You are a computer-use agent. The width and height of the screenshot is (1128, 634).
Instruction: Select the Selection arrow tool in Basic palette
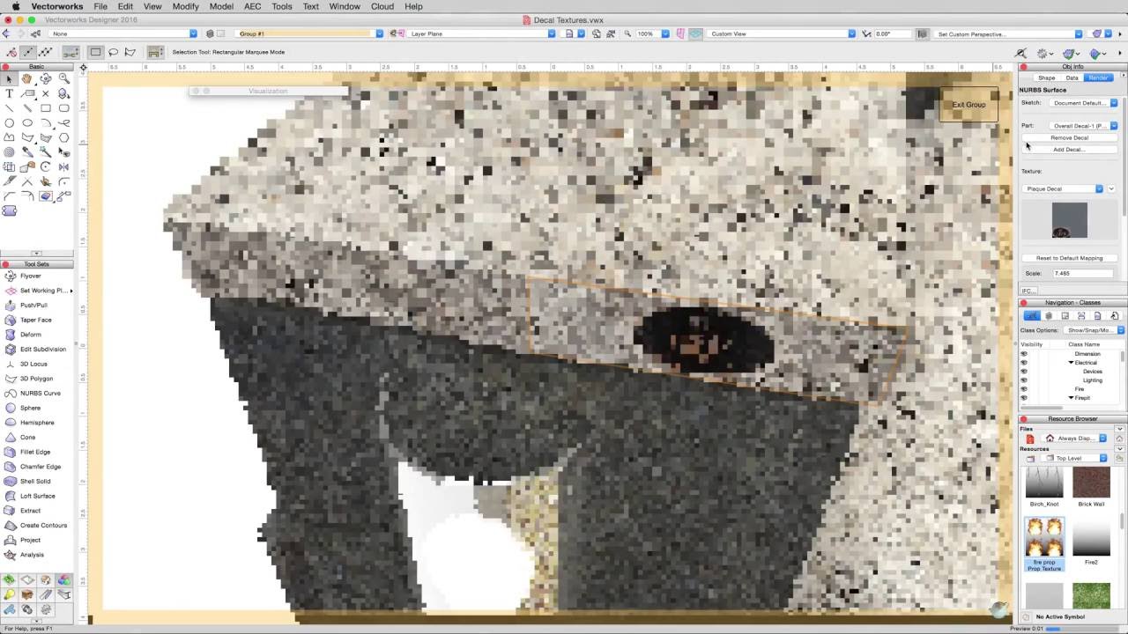click(x=10, y=78)
